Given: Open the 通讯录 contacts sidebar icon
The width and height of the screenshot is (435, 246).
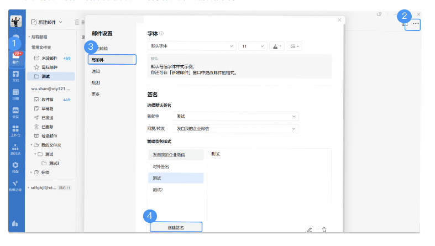Looking at the screenshot, I should point(16,149).
